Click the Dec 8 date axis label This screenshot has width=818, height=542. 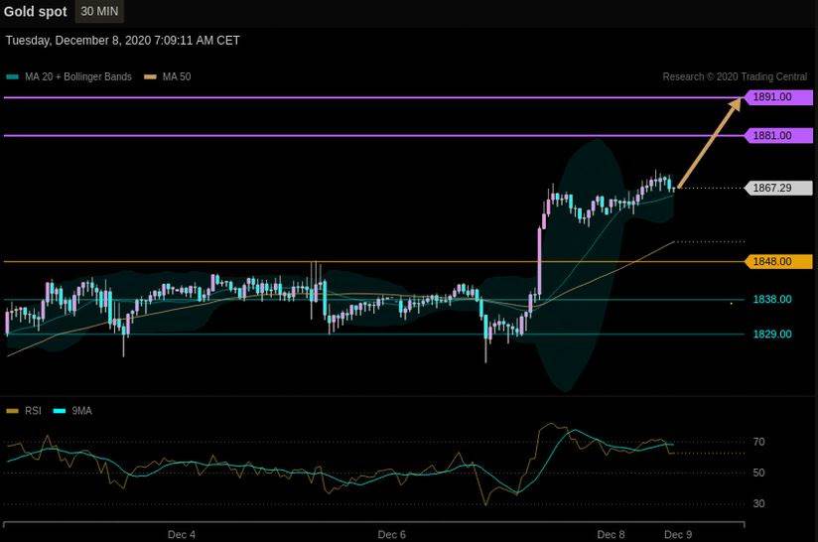pos(611,535)
